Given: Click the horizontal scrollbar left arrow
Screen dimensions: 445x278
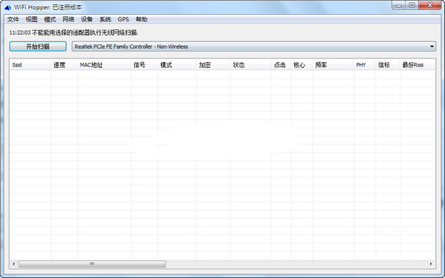Looking at the screenshot, I should 14,264.
